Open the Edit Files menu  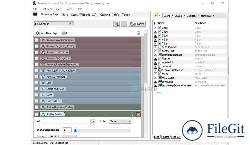coord(47,9)
